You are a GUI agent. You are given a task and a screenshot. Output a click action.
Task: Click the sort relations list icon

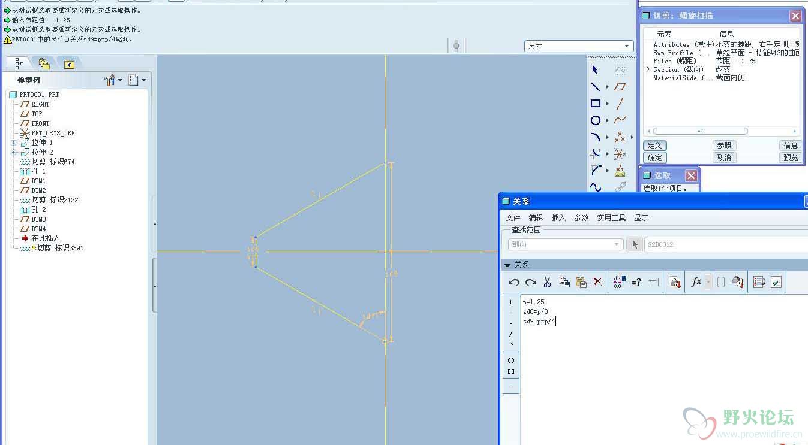pos(759,282)
